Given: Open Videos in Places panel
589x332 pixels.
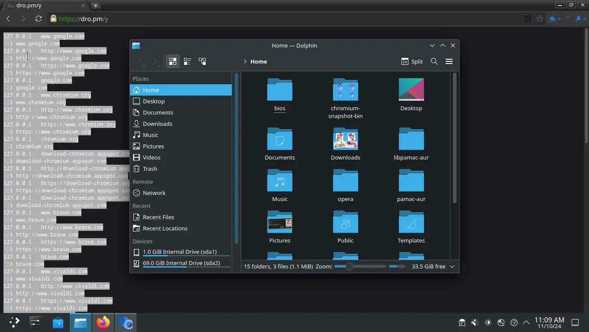Looking at the screenshot, I should [181, 157].
